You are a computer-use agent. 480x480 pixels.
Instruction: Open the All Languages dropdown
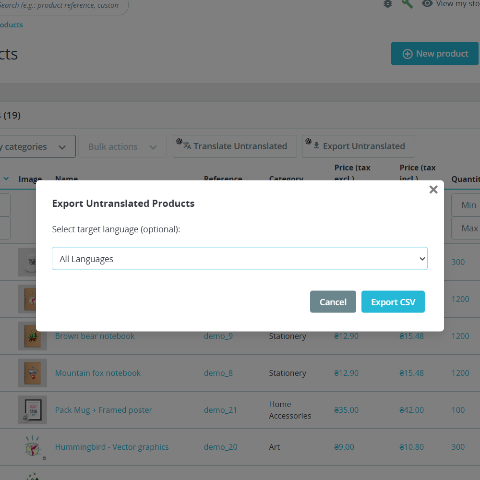(240, 258)
